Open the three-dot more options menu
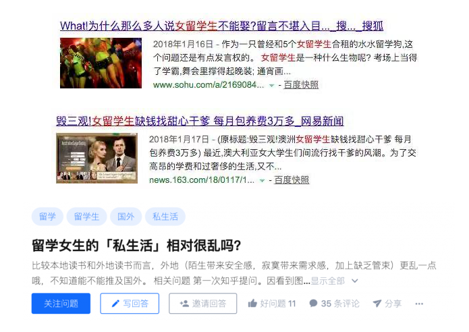Image resolution: width=469 pixels, height=332 pixels. click(x=419, y=304)
